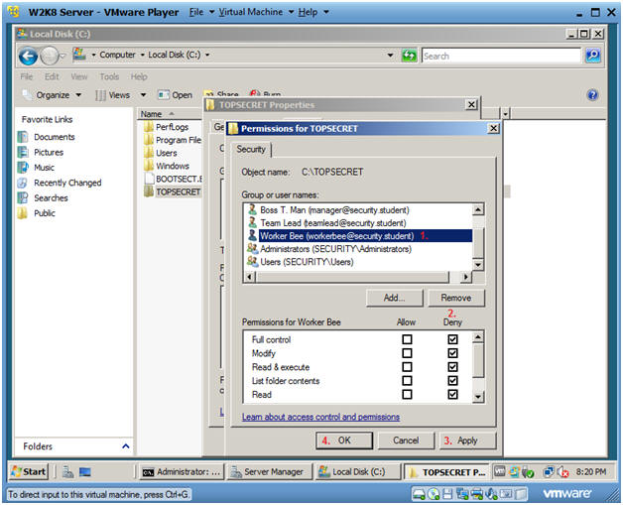Click the Public folder icon in Favorites
The height and width of the screenshot is (505, 623).
(23, 213)
